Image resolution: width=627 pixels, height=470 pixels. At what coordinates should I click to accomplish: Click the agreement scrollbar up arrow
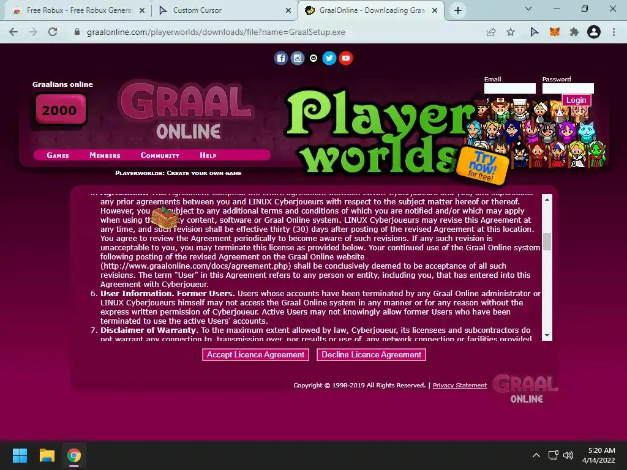pos(547,199)
